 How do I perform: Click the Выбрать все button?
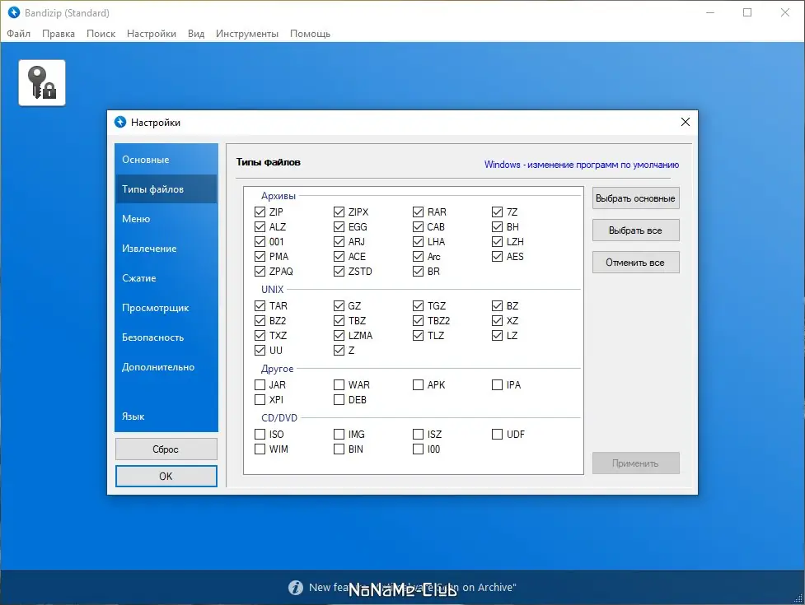(x=635, y=230)
